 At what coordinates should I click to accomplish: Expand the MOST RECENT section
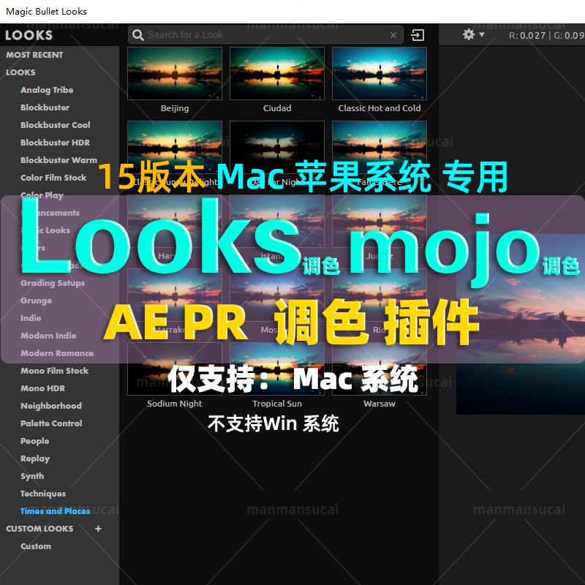tap(34, 54)
